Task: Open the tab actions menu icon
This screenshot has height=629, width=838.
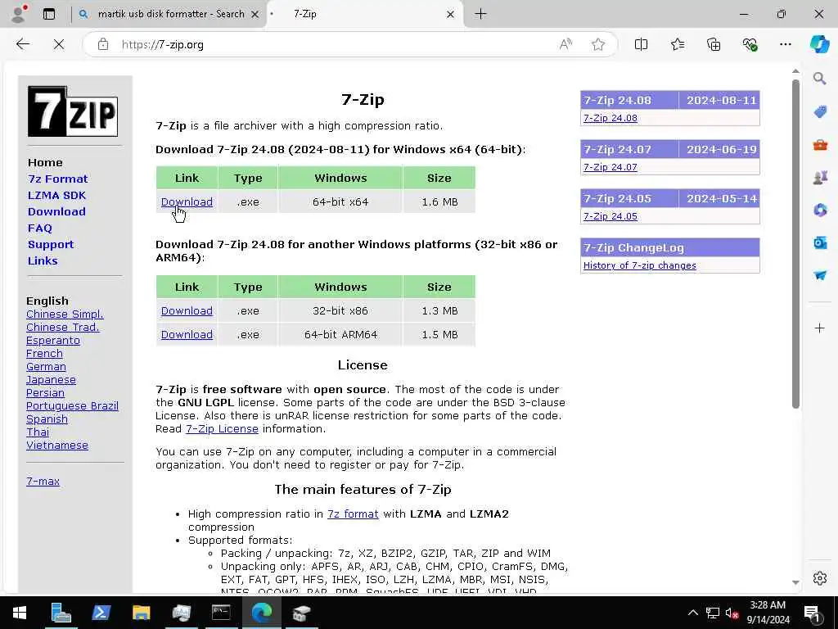Action: 49,14
